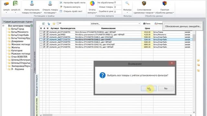Check column В box for DIABLO цвет СИНИЙ row
Screen dimensions: 207x116
[x=41, y=40]
